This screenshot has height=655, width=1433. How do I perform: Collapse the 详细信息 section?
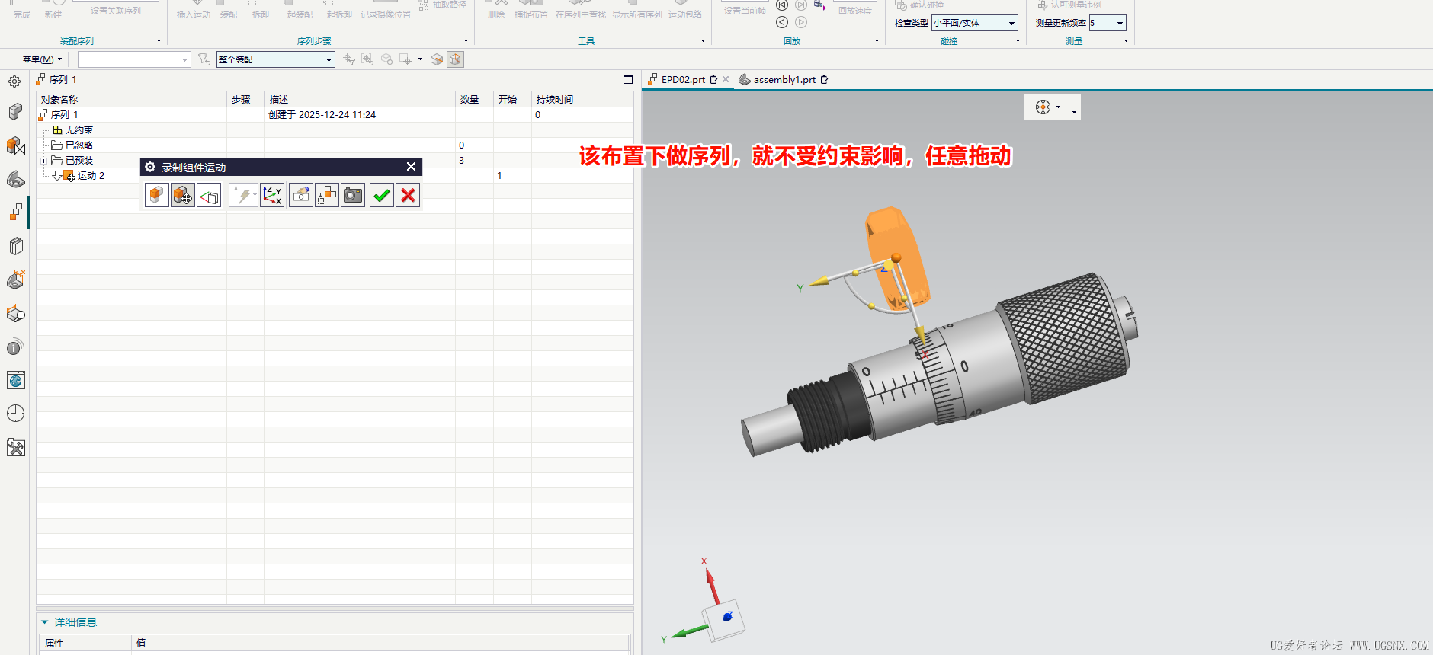[45, 622]
